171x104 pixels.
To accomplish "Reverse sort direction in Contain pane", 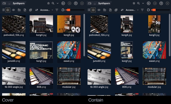I will (122, 10).
